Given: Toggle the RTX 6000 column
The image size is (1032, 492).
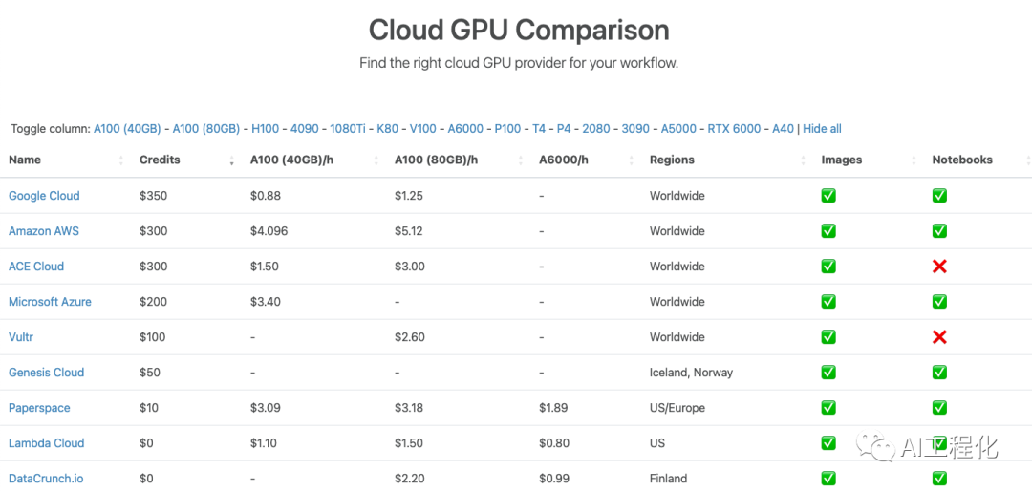Looking at the screenshot, I should pyautogui.click(x=734, y=129).
